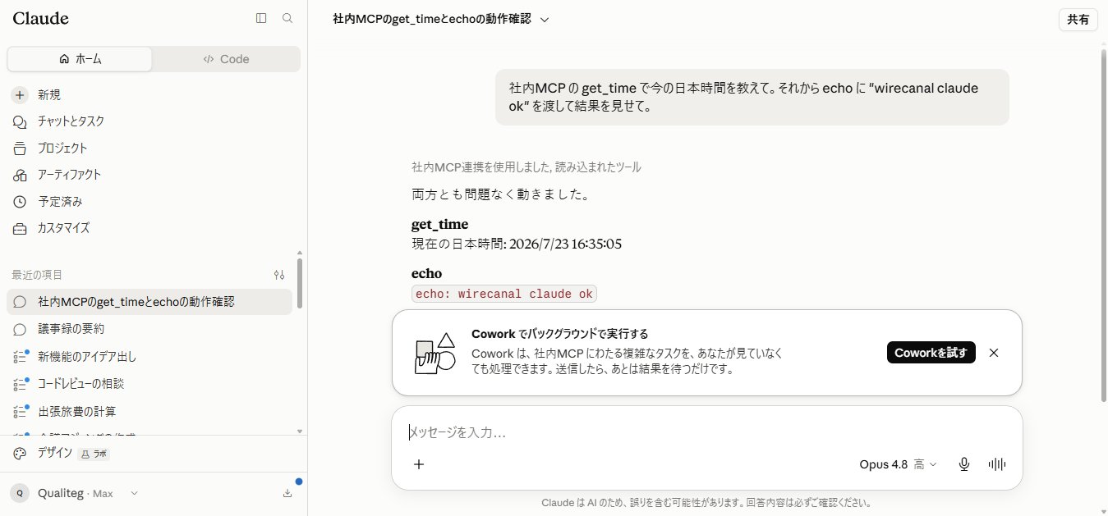Viewport: 1108px width, 516px height.
Task: Click the 共有 button
Action: (1078, 20)
